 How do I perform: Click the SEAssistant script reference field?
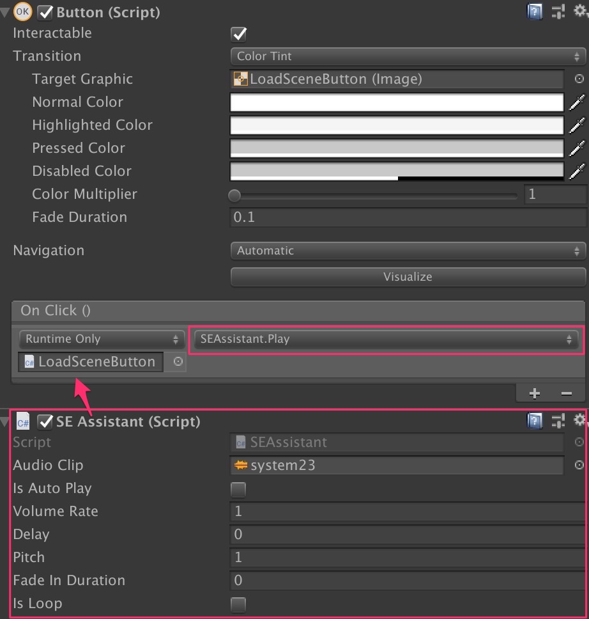tap(397, 442)
